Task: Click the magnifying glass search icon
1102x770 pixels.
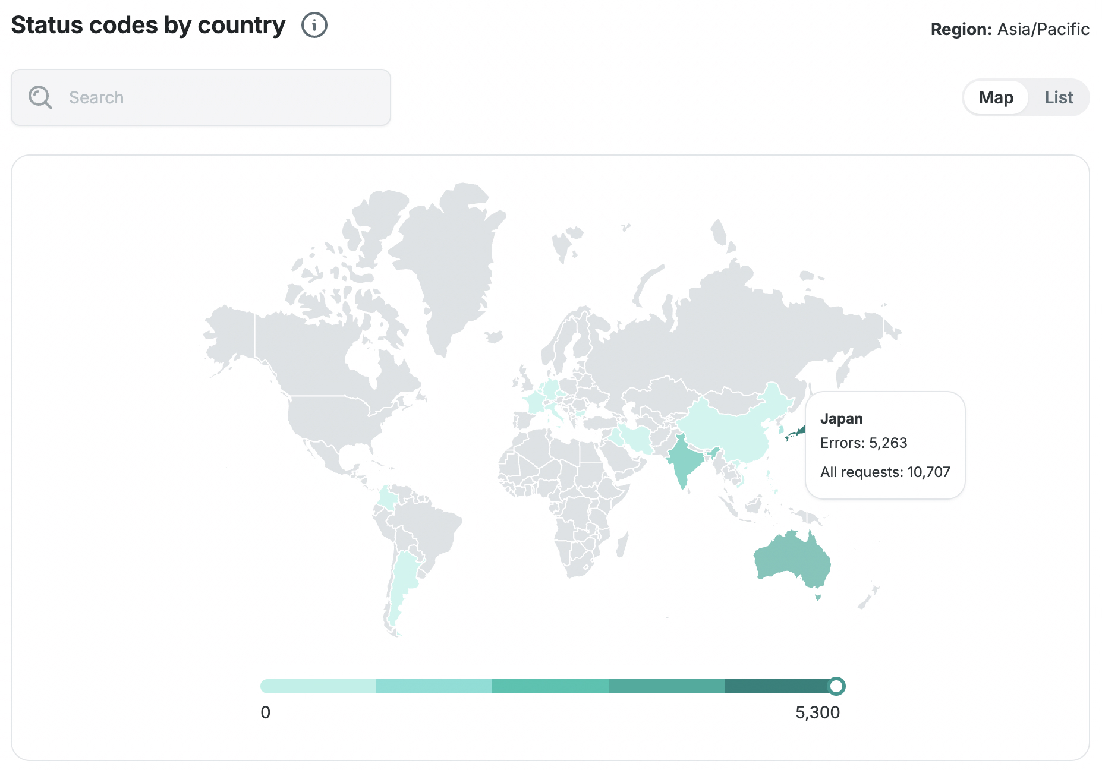Action: (x=40, y=97)
